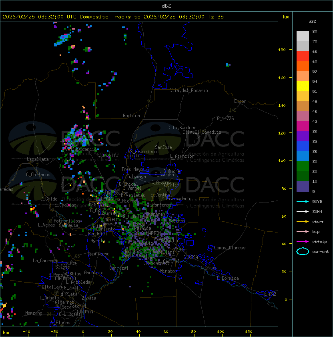Image resolution: width=333 pixels, height=337 pixels.
Task: Pick the light blue swatch below 35
Action: coord(303,156)
